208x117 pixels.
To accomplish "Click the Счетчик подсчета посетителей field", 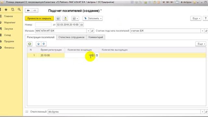I will (x=165, y=31).
